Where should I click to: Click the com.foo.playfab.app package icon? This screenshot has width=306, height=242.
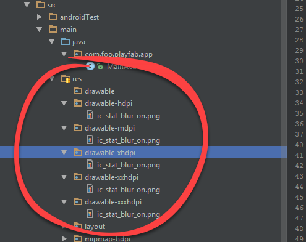[x=78, y=54]
